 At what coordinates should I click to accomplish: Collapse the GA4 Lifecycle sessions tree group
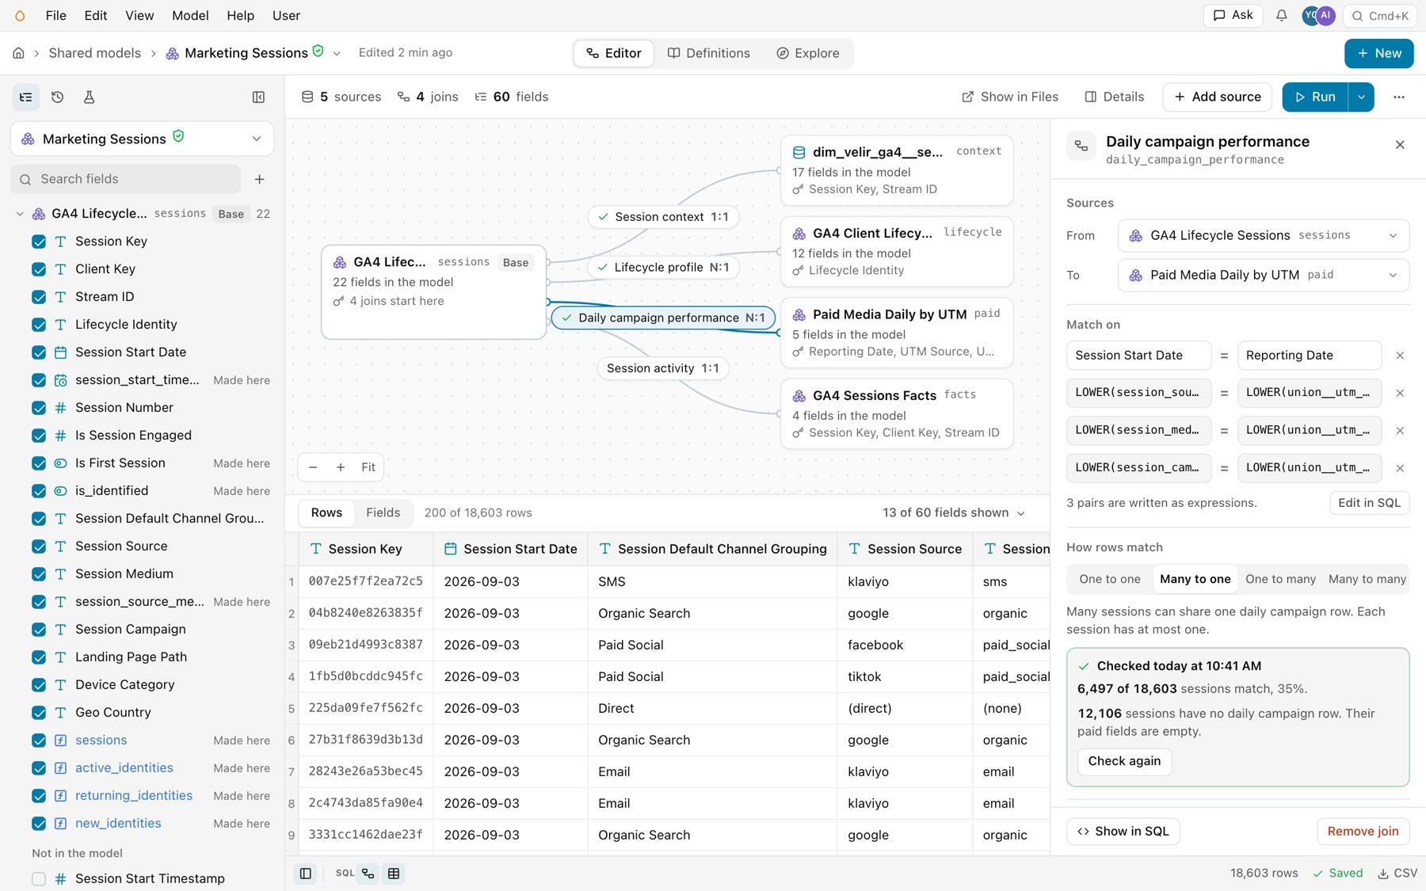pos(20,214)
